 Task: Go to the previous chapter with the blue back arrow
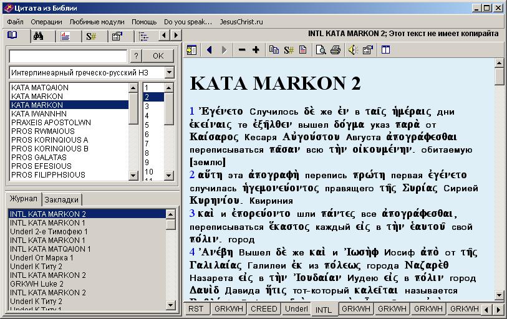coord(209,50)
